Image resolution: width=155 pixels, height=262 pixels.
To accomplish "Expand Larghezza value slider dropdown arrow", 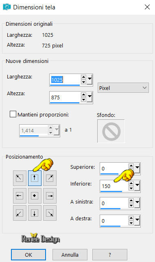I will pyautogui.click(x=90, y=80).
